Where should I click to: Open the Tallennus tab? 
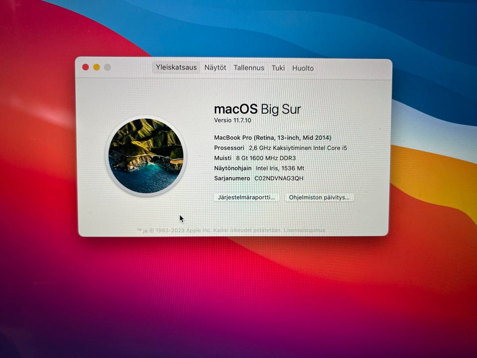pyautogui.click(x=249, y=68)
